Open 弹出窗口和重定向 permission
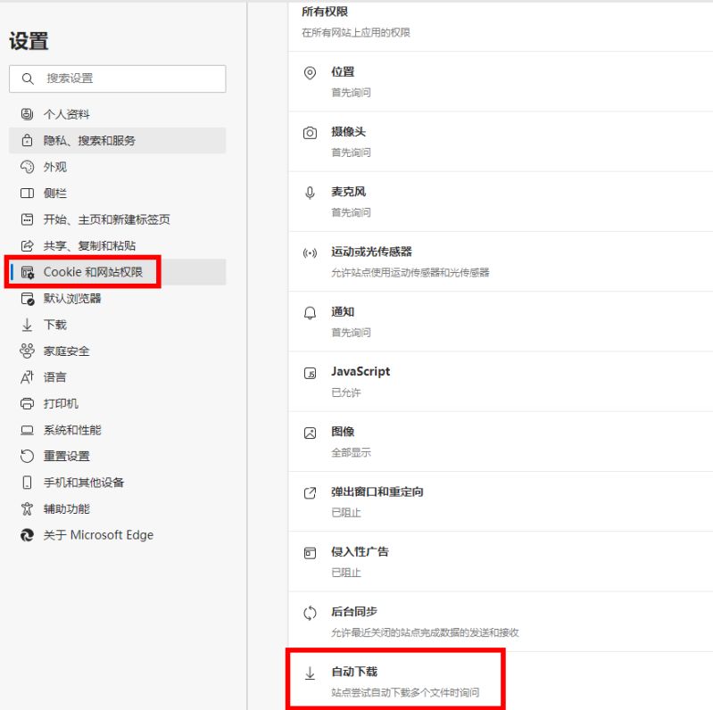This screenshot has width=713, height=710. click(x=501, y=502)
